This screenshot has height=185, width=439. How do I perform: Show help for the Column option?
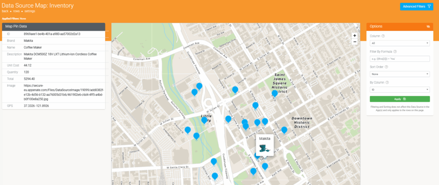(x=383, y=36)
